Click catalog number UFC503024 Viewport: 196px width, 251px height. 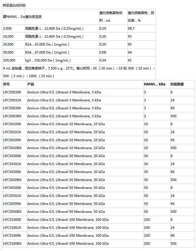click(x=12, y=164)
